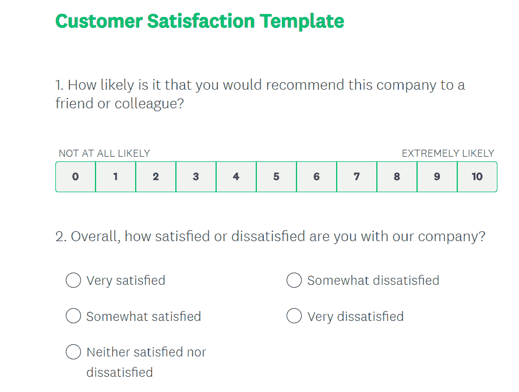Image resolution: width=519 pixels, height=392 pixels.
Task: Click rating 8 on the likelihood scale
Action: 397,176
